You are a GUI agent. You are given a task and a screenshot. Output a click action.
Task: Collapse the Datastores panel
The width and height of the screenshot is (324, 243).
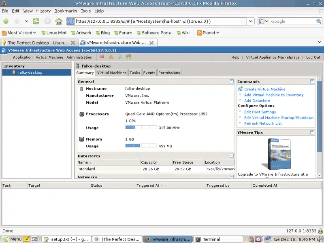[x=231, y=156]
